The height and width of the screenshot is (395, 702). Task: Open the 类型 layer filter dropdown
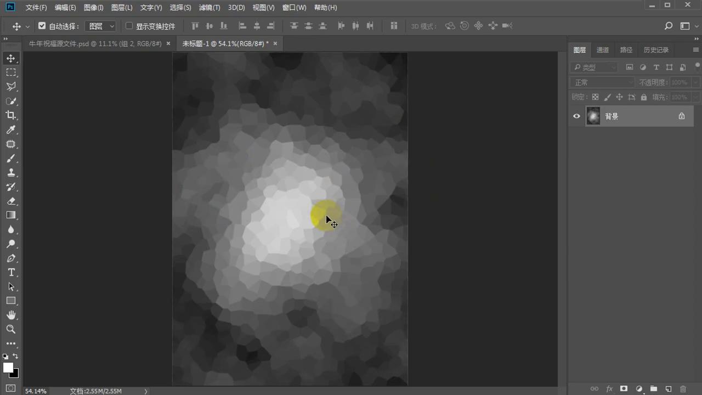(595, 67)
